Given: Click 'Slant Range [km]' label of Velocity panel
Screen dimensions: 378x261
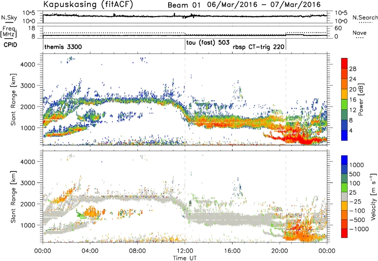Looking at the screenshot, I should [13, 196].
